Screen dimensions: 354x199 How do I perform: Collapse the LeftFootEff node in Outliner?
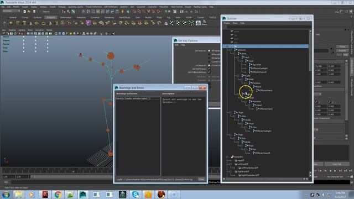tap(231, 164)
